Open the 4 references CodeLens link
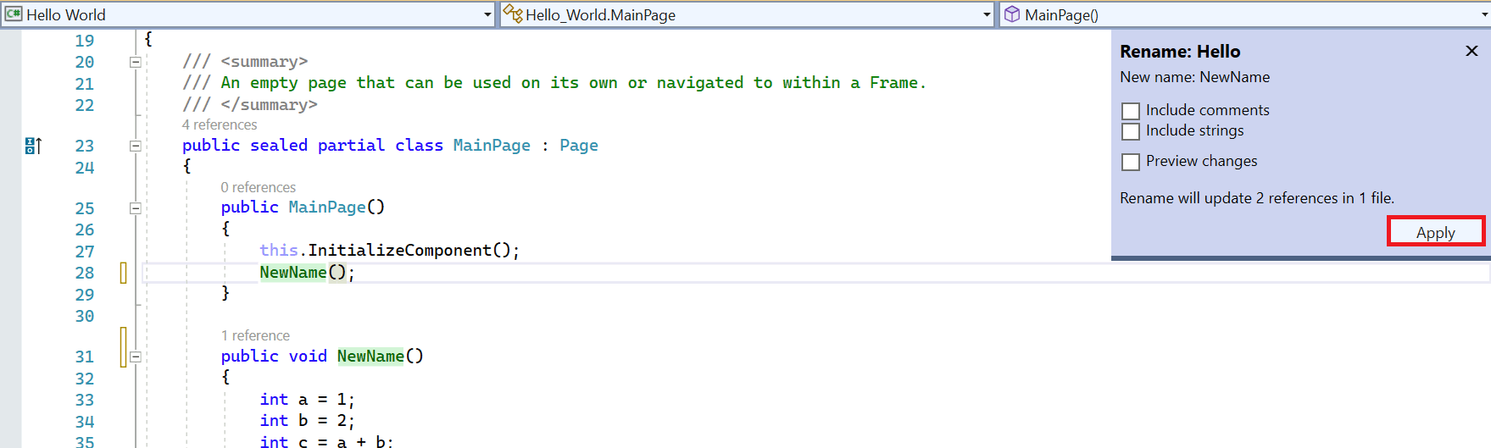This screenshot has width=1491, height=448. pos(220,124)
